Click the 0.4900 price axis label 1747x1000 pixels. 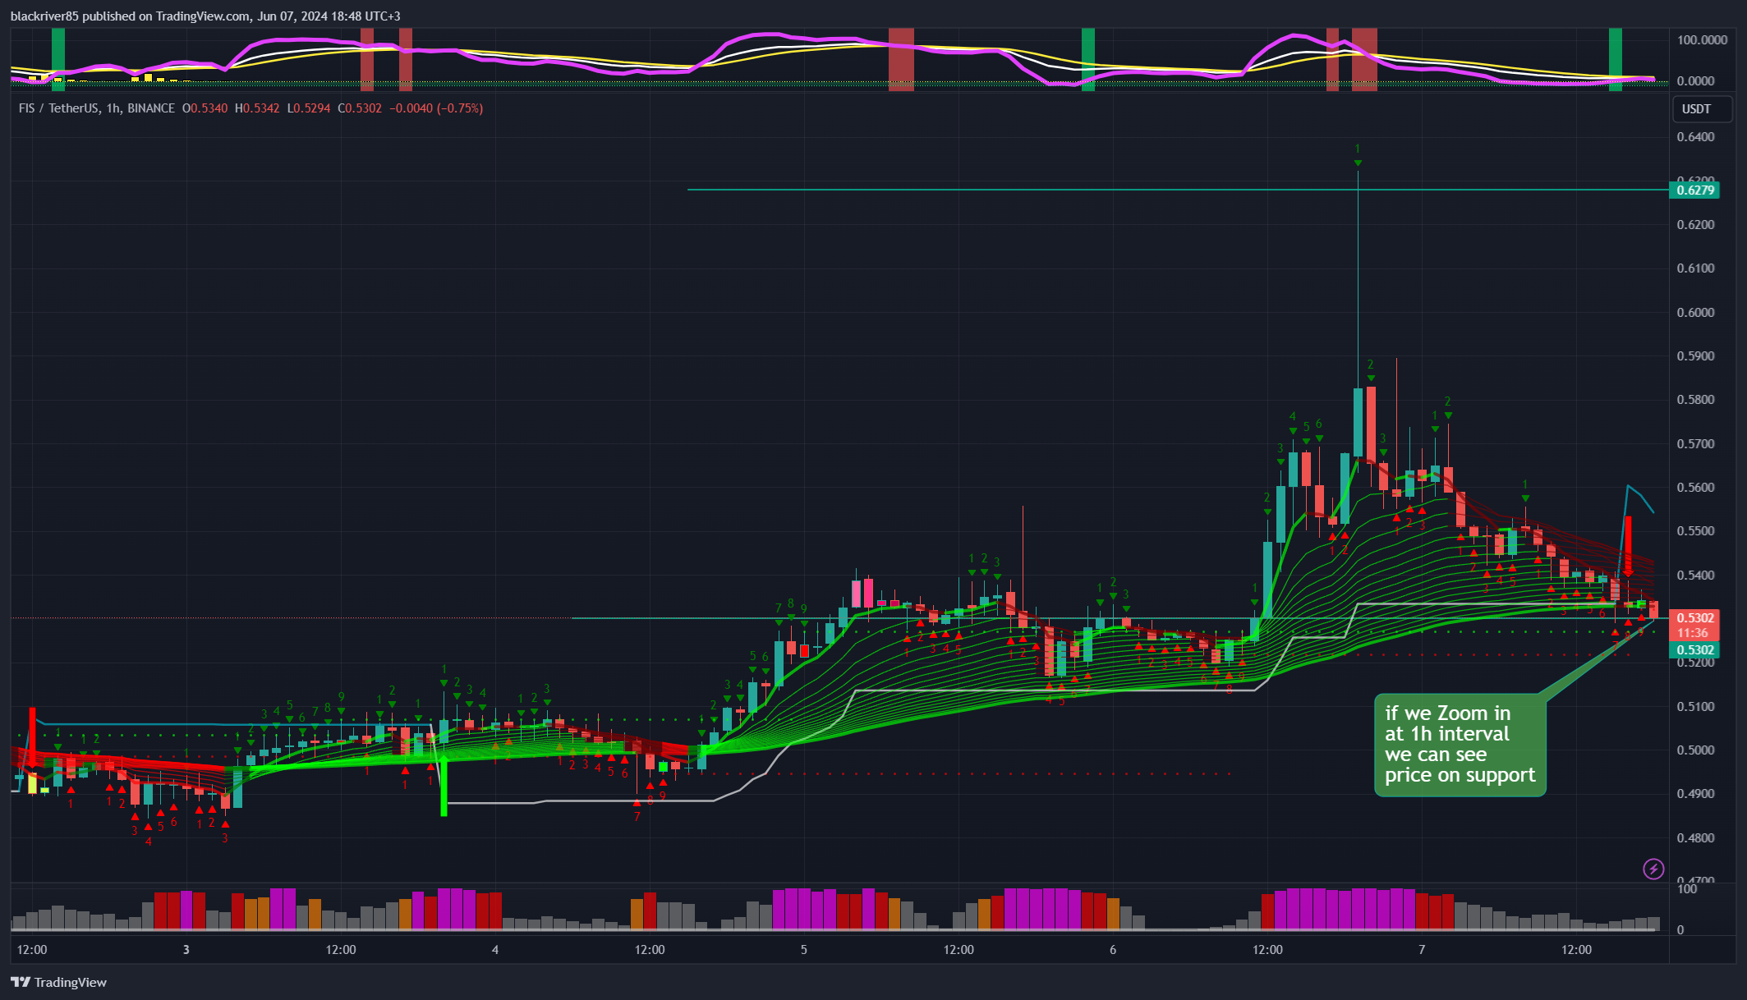tap(1695, 794)
